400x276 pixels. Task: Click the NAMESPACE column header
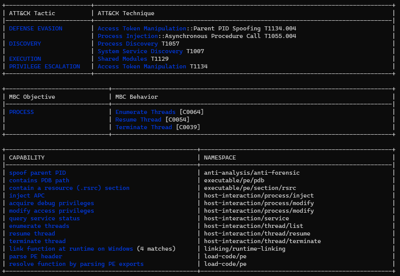(x=220, y=157)
